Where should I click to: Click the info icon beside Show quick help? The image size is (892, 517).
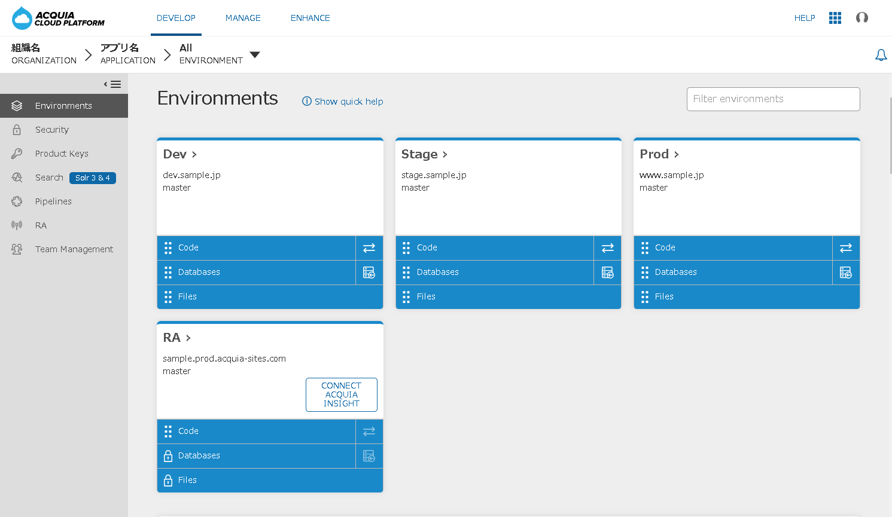click(x=307, y=101)
